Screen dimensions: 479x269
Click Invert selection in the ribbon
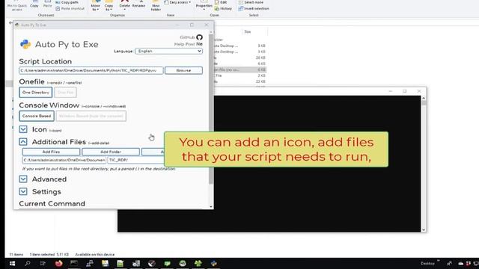point(254,8)
